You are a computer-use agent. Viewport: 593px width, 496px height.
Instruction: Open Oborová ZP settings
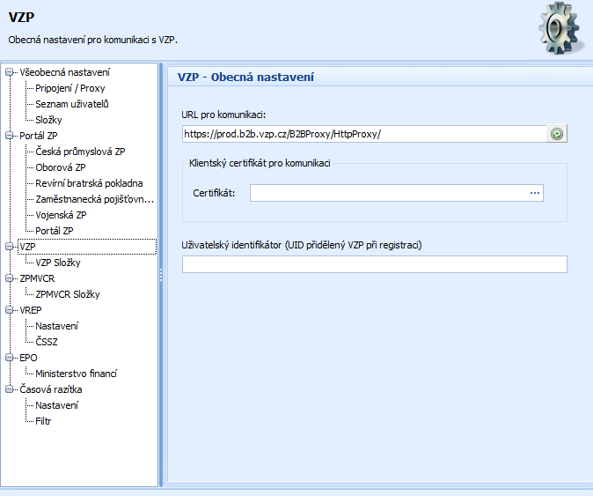click(61, 167)
